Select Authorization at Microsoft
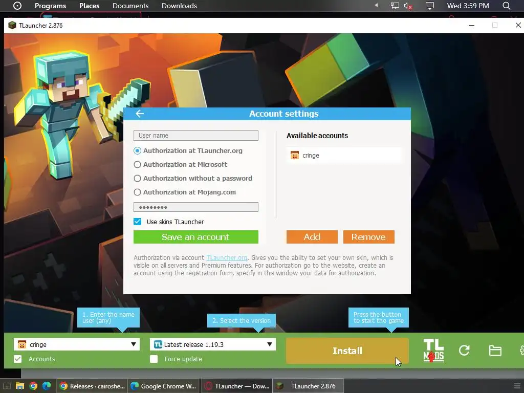 137,164
